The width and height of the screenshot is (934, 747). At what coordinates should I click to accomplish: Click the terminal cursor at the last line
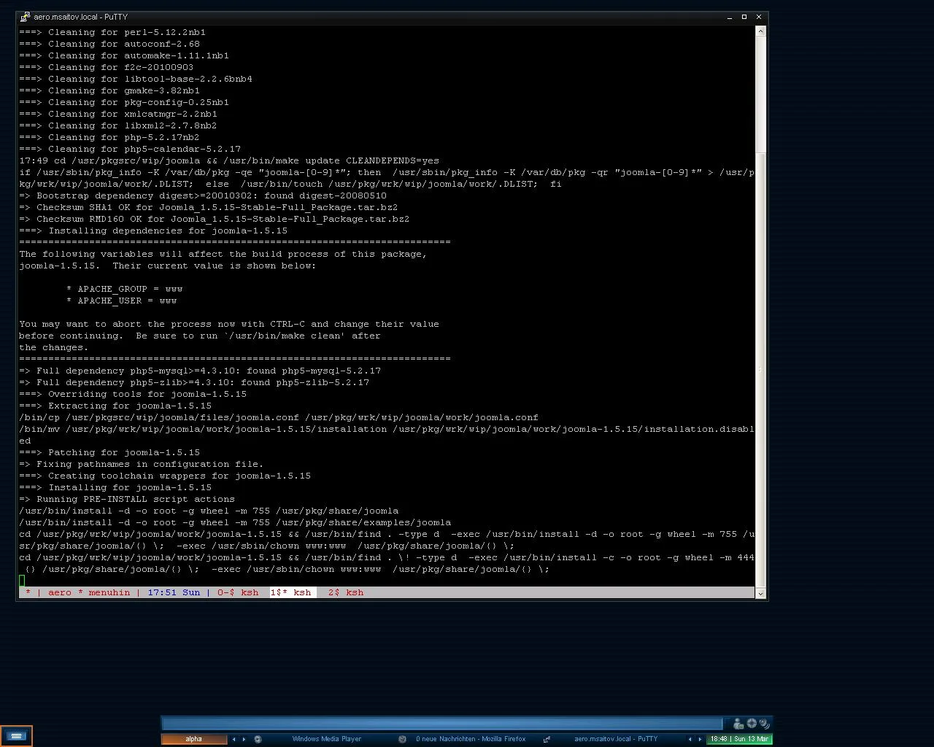pos(22,581)
